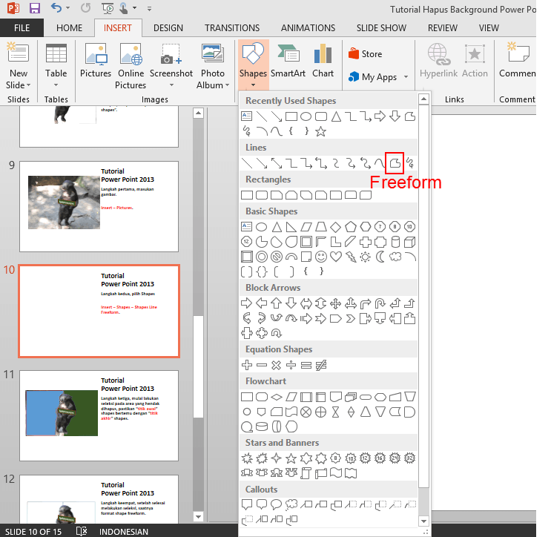
Task: Choose the Right Arrow block arrow
Action: coord(247,303)
